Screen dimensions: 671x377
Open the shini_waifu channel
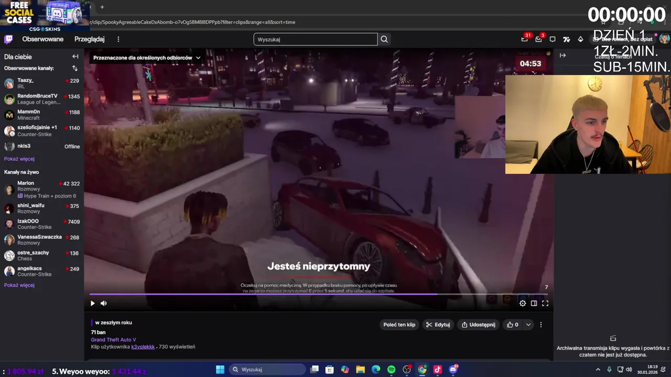(42, 208)
